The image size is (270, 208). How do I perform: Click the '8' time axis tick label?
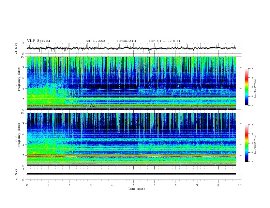(x=197, y=185)
